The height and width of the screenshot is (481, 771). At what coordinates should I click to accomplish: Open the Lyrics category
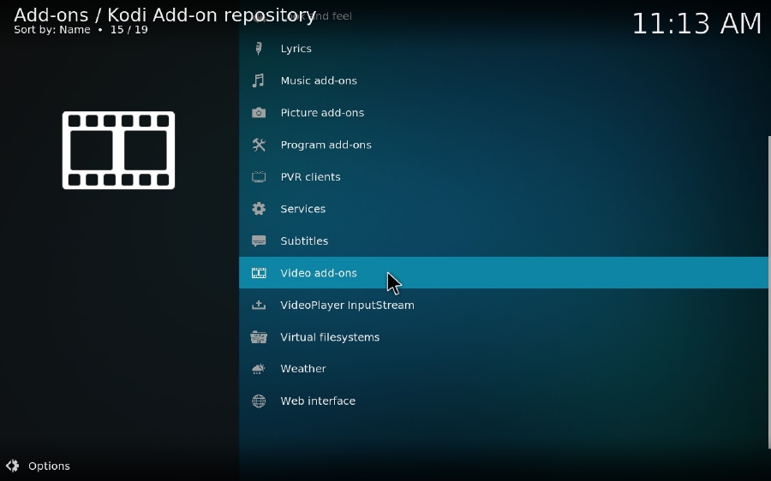(504, 48)
